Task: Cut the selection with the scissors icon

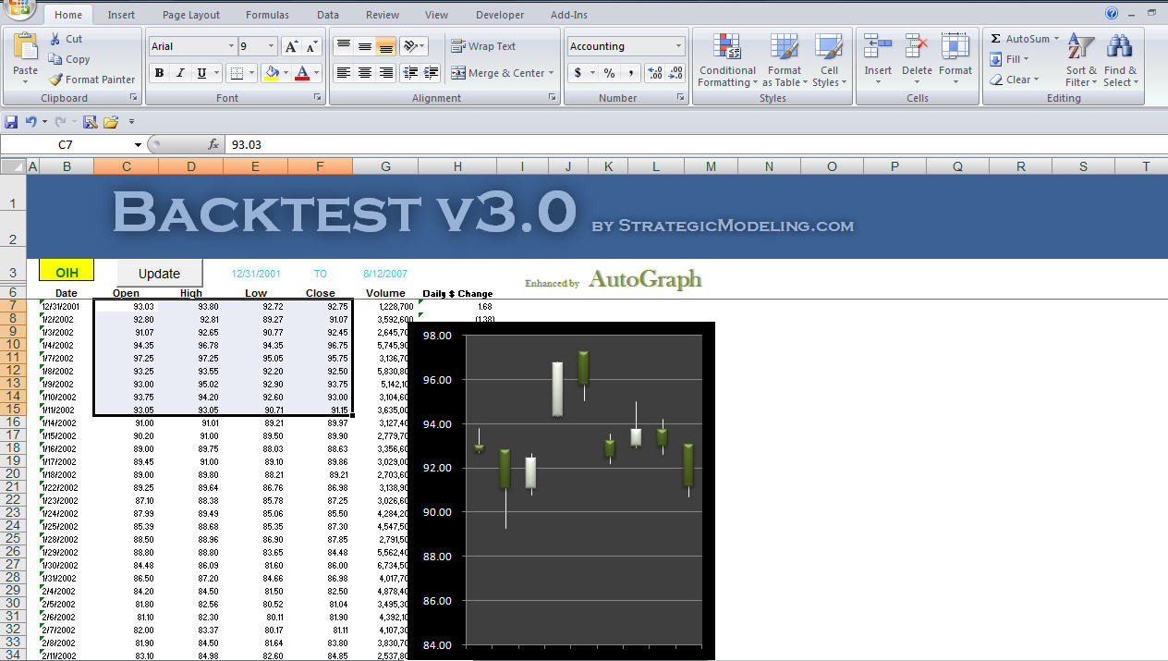Action: coord(55,39)
